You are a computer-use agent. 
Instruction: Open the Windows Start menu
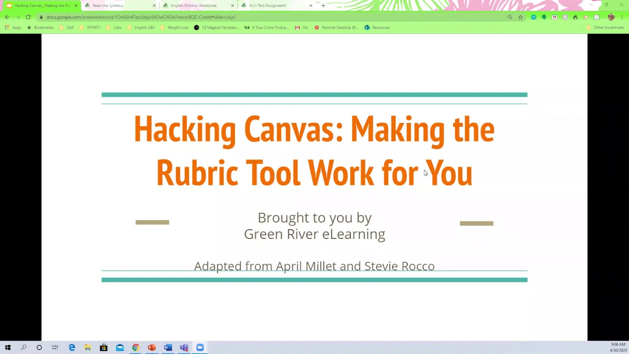[x=7, y=348]
